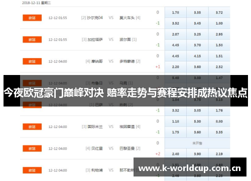
Task: Pick +1 handicap odds 2.20 for 摩纳哥
Action: [176, 67]
